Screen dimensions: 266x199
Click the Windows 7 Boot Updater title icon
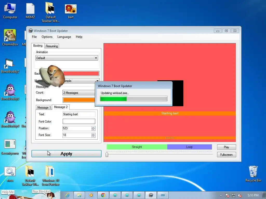(x=31, y=31)
